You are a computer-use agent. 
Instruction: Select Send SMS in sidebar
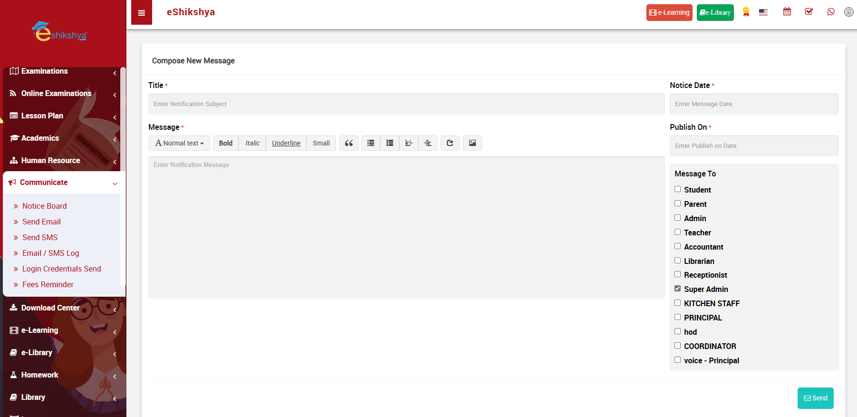pyautogui.click(x=40, y=237)
